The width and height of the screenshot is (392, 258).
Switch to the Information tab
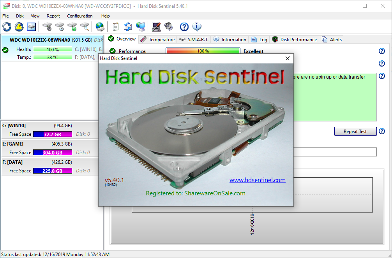point(230,39)
